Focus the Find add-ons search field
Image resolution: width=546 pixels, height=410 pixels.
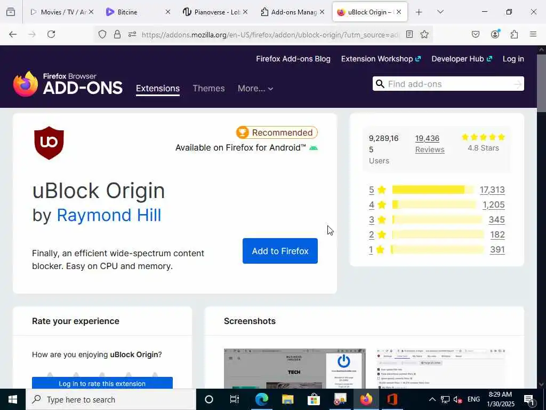(x=448, y=84)
